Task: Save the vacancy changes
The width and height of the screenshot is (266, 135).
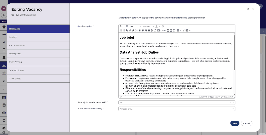Action: click(235, 123)
